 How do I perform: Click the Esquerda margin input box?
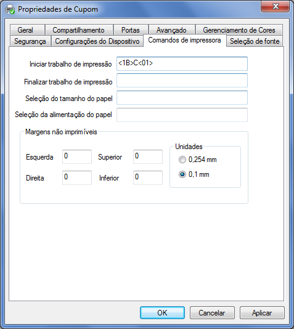[77, 156]
